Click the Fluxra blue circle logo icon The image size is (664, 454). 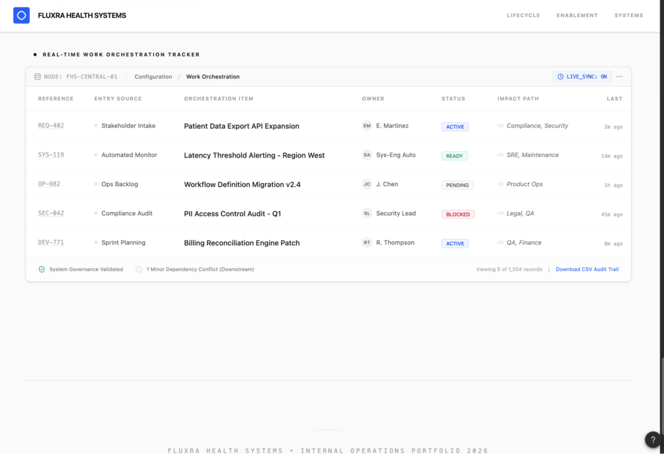(x=21, y=16)
